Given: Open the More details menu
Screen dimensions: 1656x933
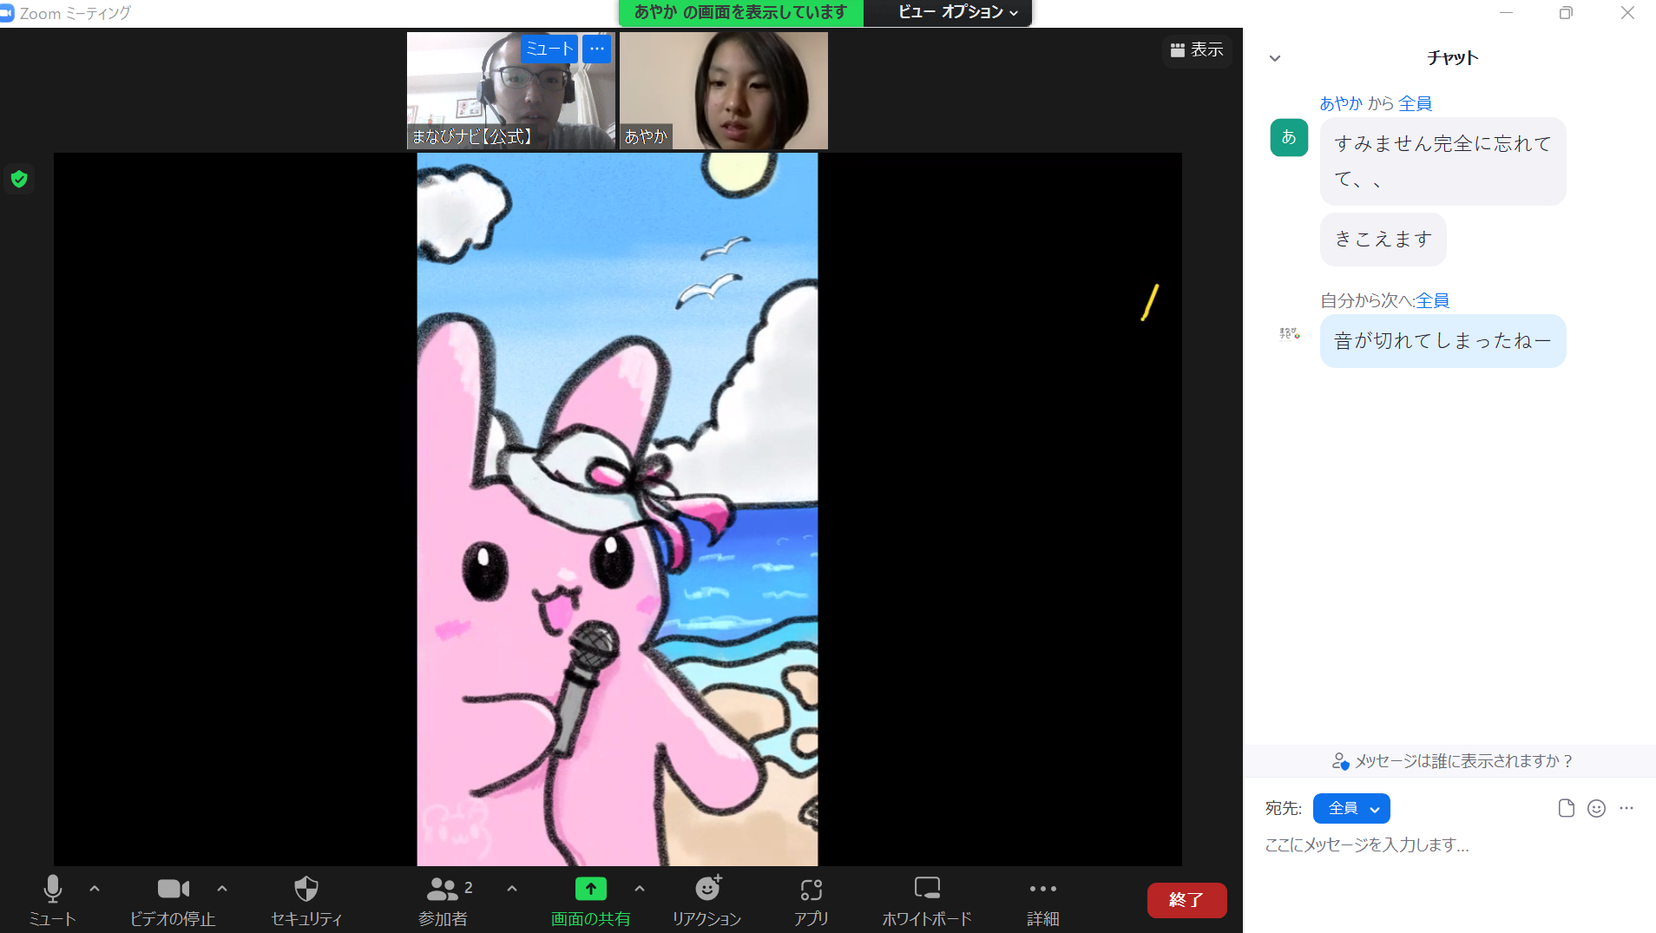Looking at the screenshot, I should click(x=1043, y=900).
